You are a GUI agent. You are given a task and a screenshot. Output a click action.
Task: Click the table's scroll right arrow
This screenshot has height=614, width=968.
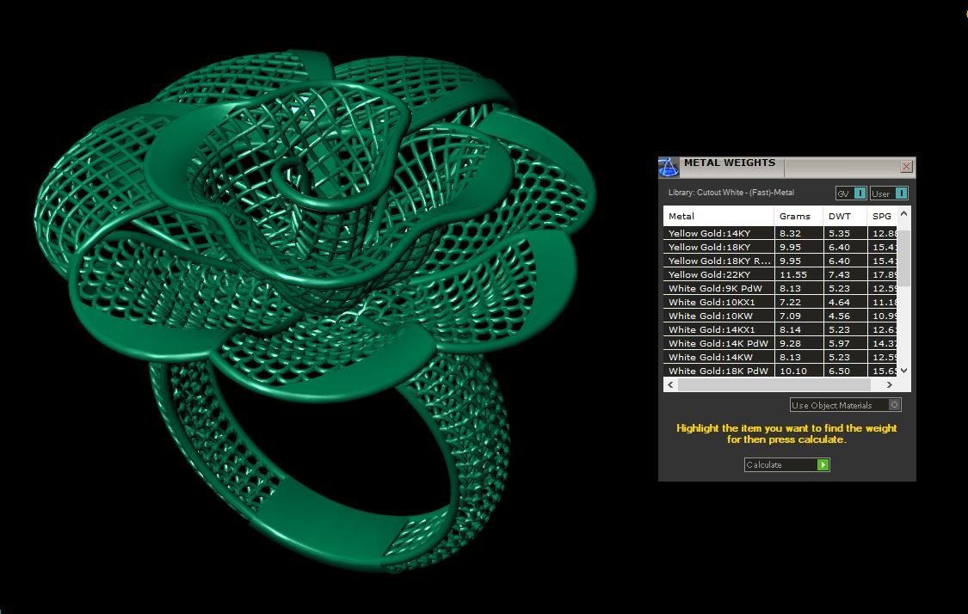890,384
